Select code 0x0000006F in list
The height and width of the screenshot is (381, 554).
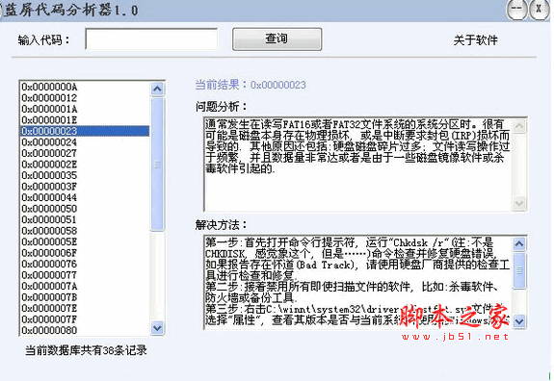pos(85,253)
